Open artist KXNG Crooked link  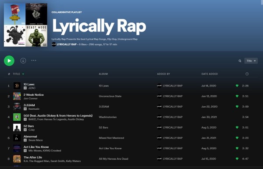click(52, 151)
